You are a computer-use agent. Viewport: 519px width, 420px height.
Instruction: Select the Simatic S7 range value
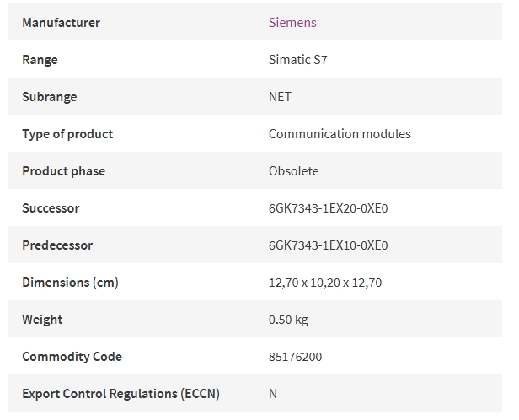[298, 60]
